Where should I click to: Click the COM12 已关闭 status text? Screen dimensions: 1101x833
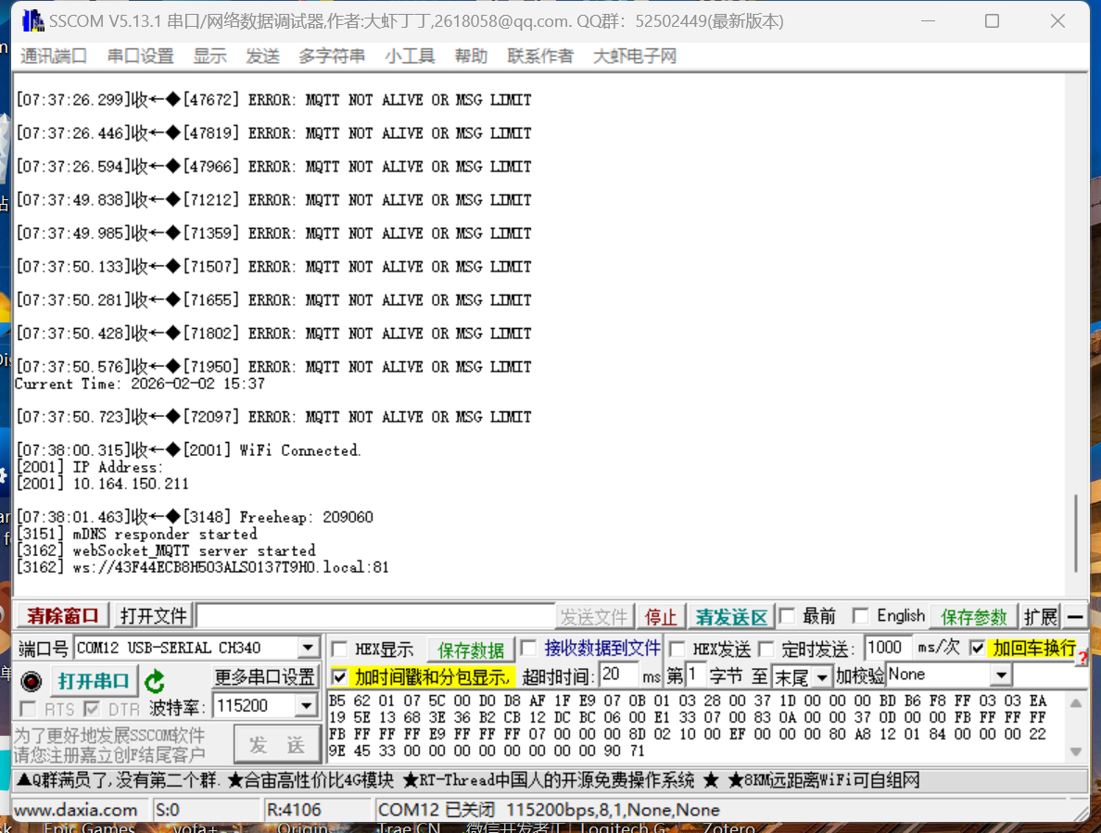click(437, 810)
